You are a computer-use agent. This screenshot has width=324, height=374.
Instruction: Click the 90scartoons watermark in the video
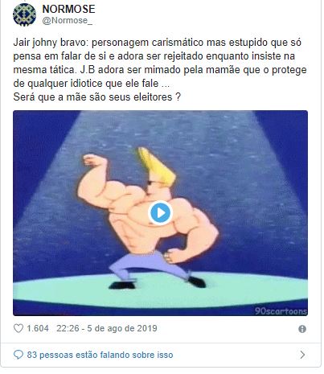coord(281,311)
